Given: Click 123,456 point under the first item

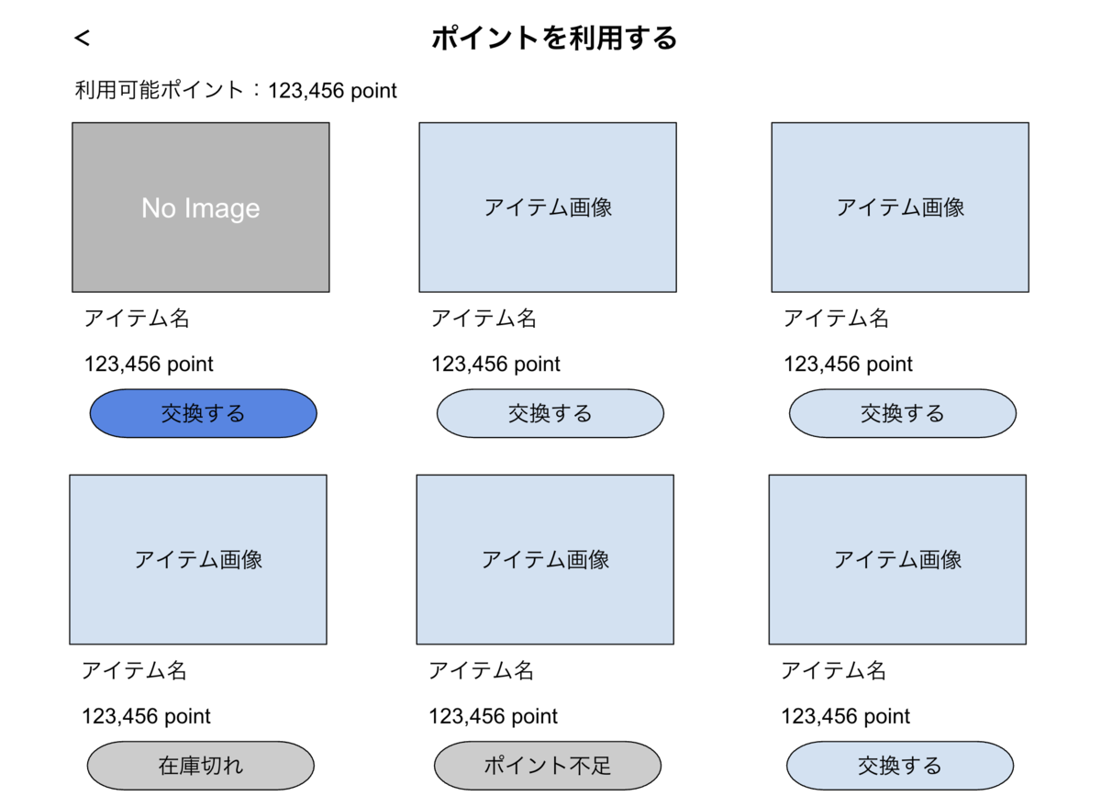Looking at the screenshot, I should (x=149, y=364).
